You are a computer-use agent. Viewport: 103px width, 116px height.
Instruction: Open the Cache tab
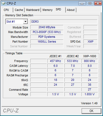click(19, 10)
